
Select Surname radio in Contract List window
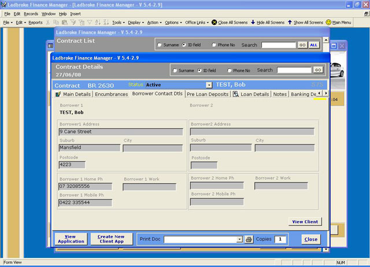[160, 45]
